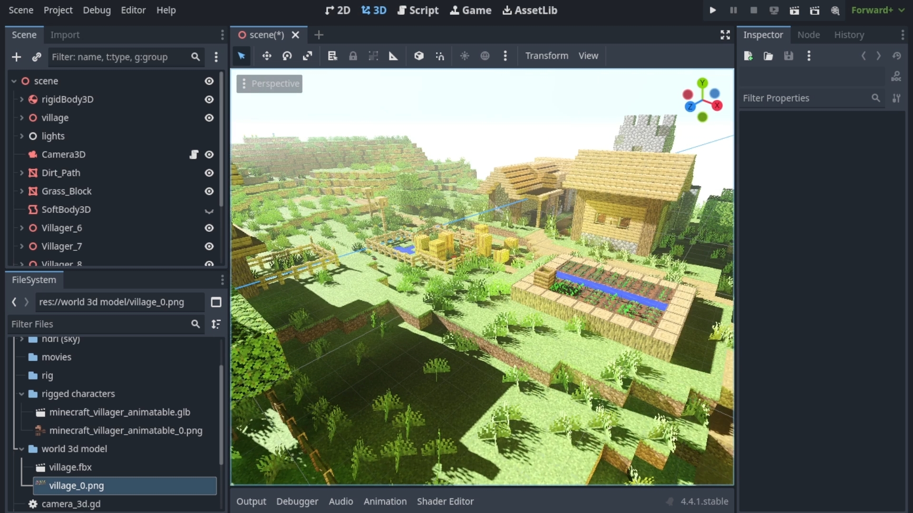
Task: Toggle the preview environment globe icon
Action: click(x=485, y=56)
